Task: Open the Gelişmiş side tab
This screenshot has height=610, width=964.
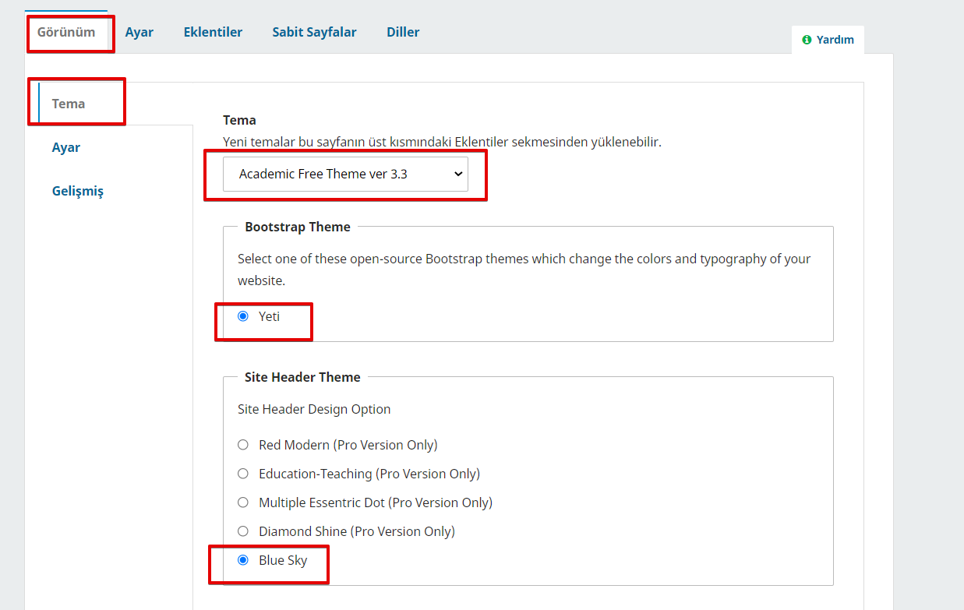Action: [78, 191]
